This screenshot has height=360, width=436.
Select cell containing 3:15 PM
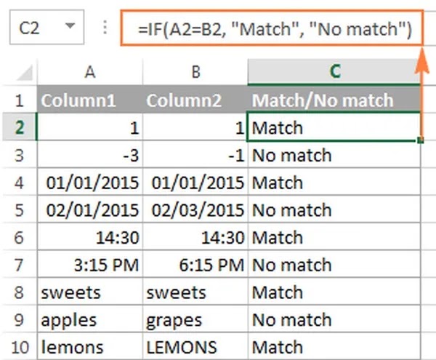coord(89,265)
